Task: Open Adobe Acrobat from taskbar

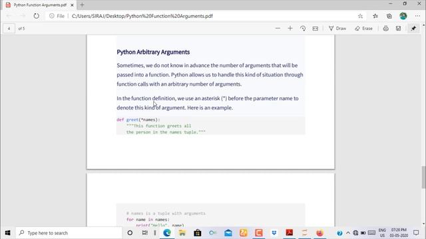Action: coord(289,233)
